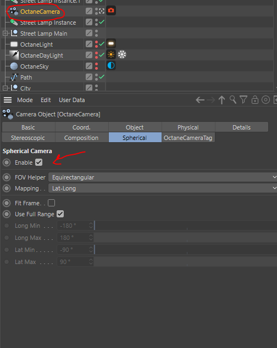The image size is (277, 348).
Task: Open the FOV Helper Equirectangular dropdown
Action: [163, 177]
